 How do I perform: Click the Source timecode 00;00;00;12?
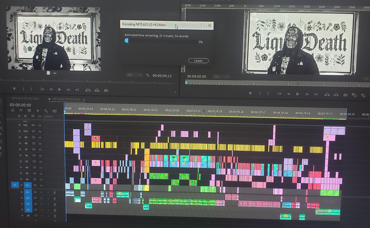tap(162, 76)
